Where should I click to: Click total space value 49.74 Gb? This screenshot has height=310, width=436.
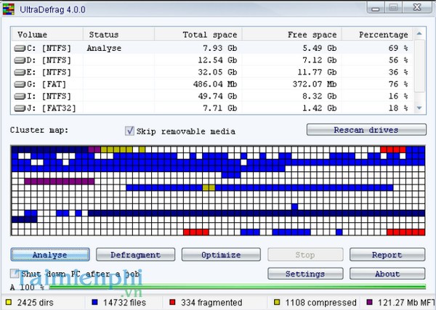pyautogui.click(x=217, y=96)
